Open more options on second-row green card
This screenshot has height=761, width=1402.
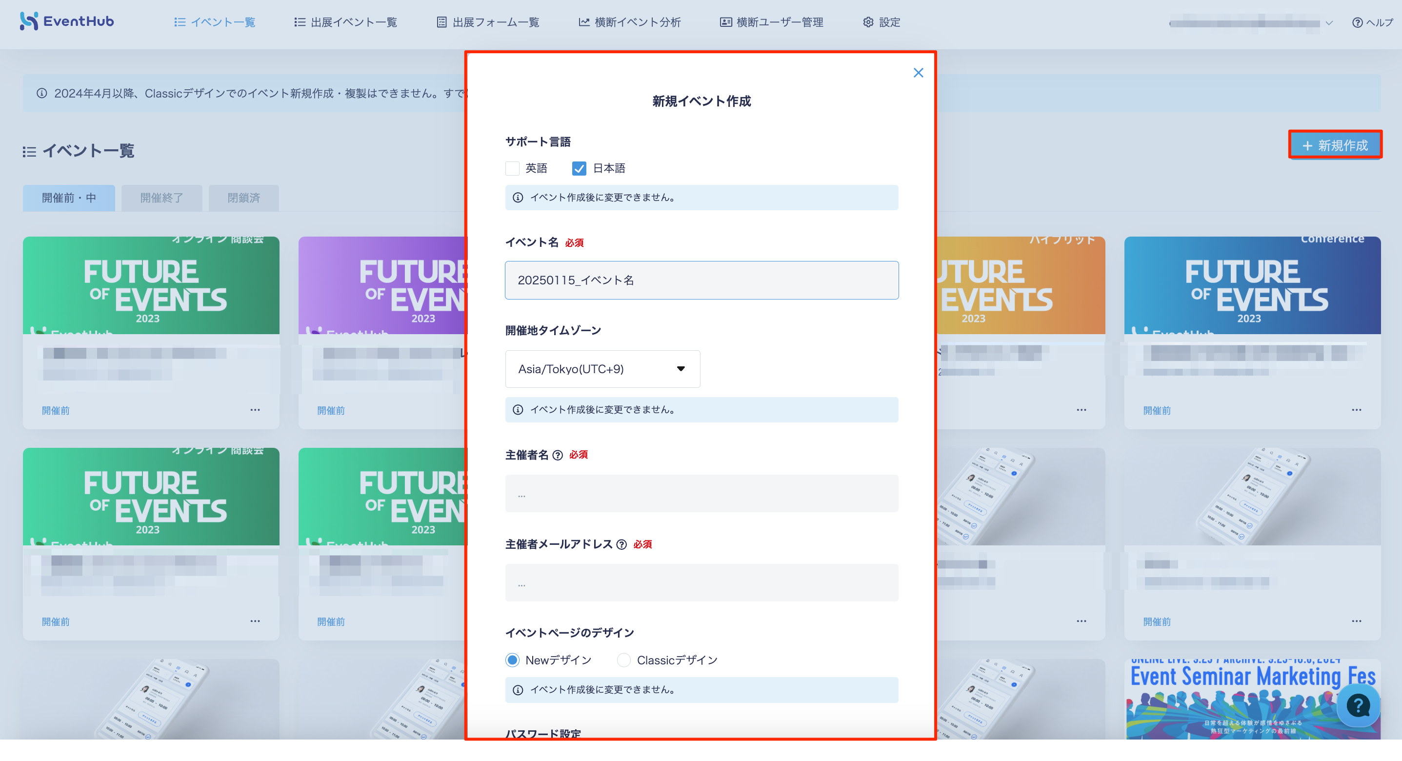(255, 621)
